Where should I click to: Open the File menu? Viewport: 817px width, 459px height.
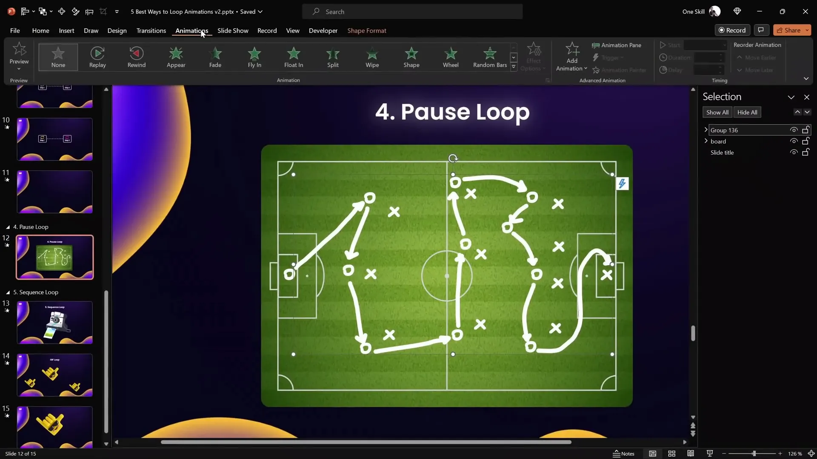[15, 31]
